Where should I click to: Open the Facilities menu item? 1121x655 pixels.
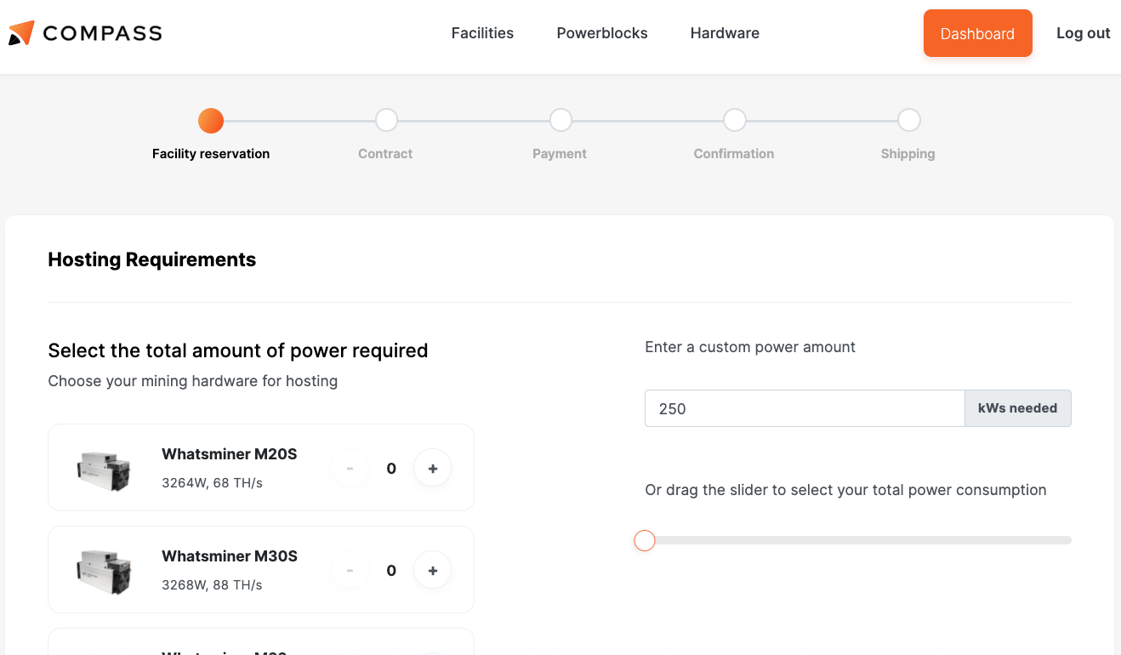coord(482,33)
